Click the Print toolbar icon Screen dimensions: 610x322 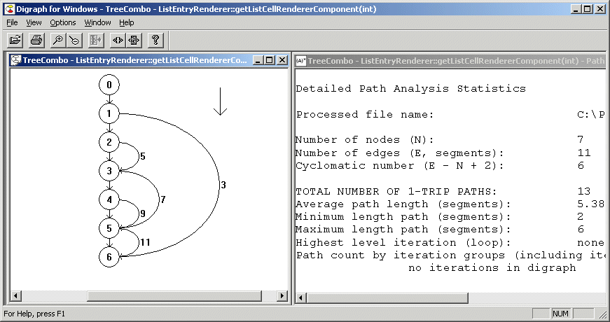[x=36, y=40]
